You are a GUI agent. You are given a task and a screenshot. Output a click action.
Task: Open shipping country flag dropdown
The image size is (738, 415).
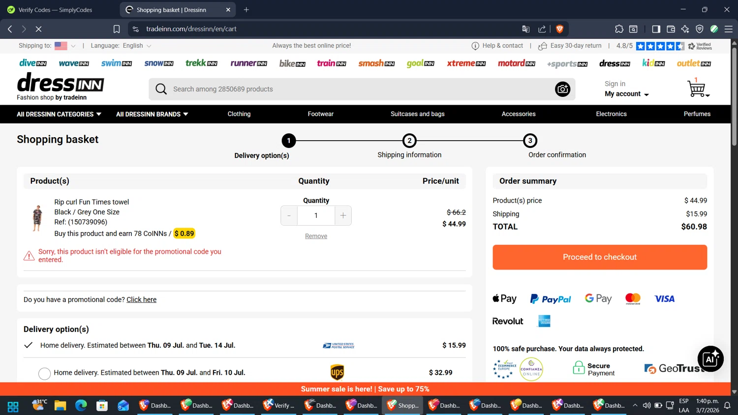coord(65,46)
